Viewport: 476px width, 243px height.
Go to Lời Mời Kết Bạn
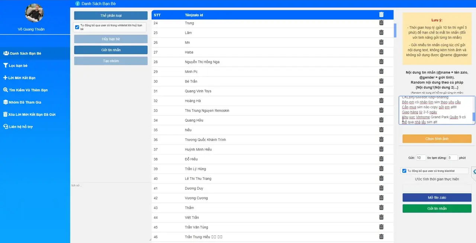click(x=22, y=78)
